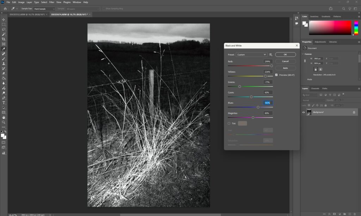Select the Zoom tool in toolbar
361x216 pixels.
(x=4, y=122)
